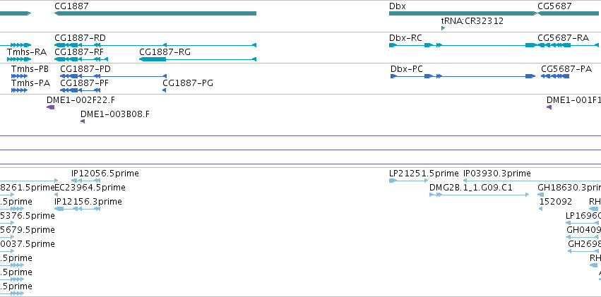Select the CG1887-PF protein feature

coord(80,90)
